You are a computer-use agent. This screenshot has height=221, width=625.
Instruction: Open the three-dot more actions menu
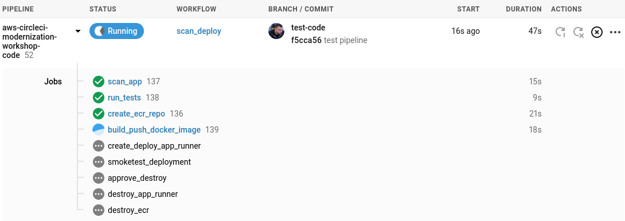[x=615, y=32]
